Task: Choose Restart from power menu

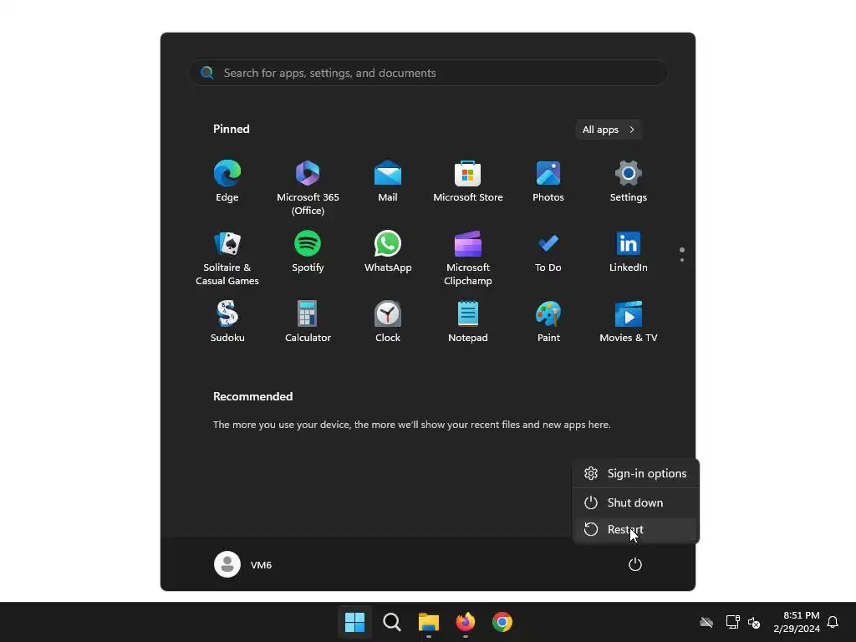Action: [635, 529]
